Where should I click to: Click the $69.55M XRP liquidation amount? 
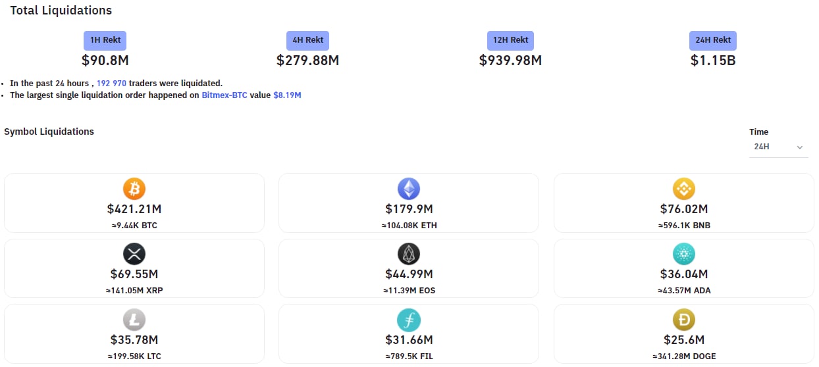pos(134,274)
